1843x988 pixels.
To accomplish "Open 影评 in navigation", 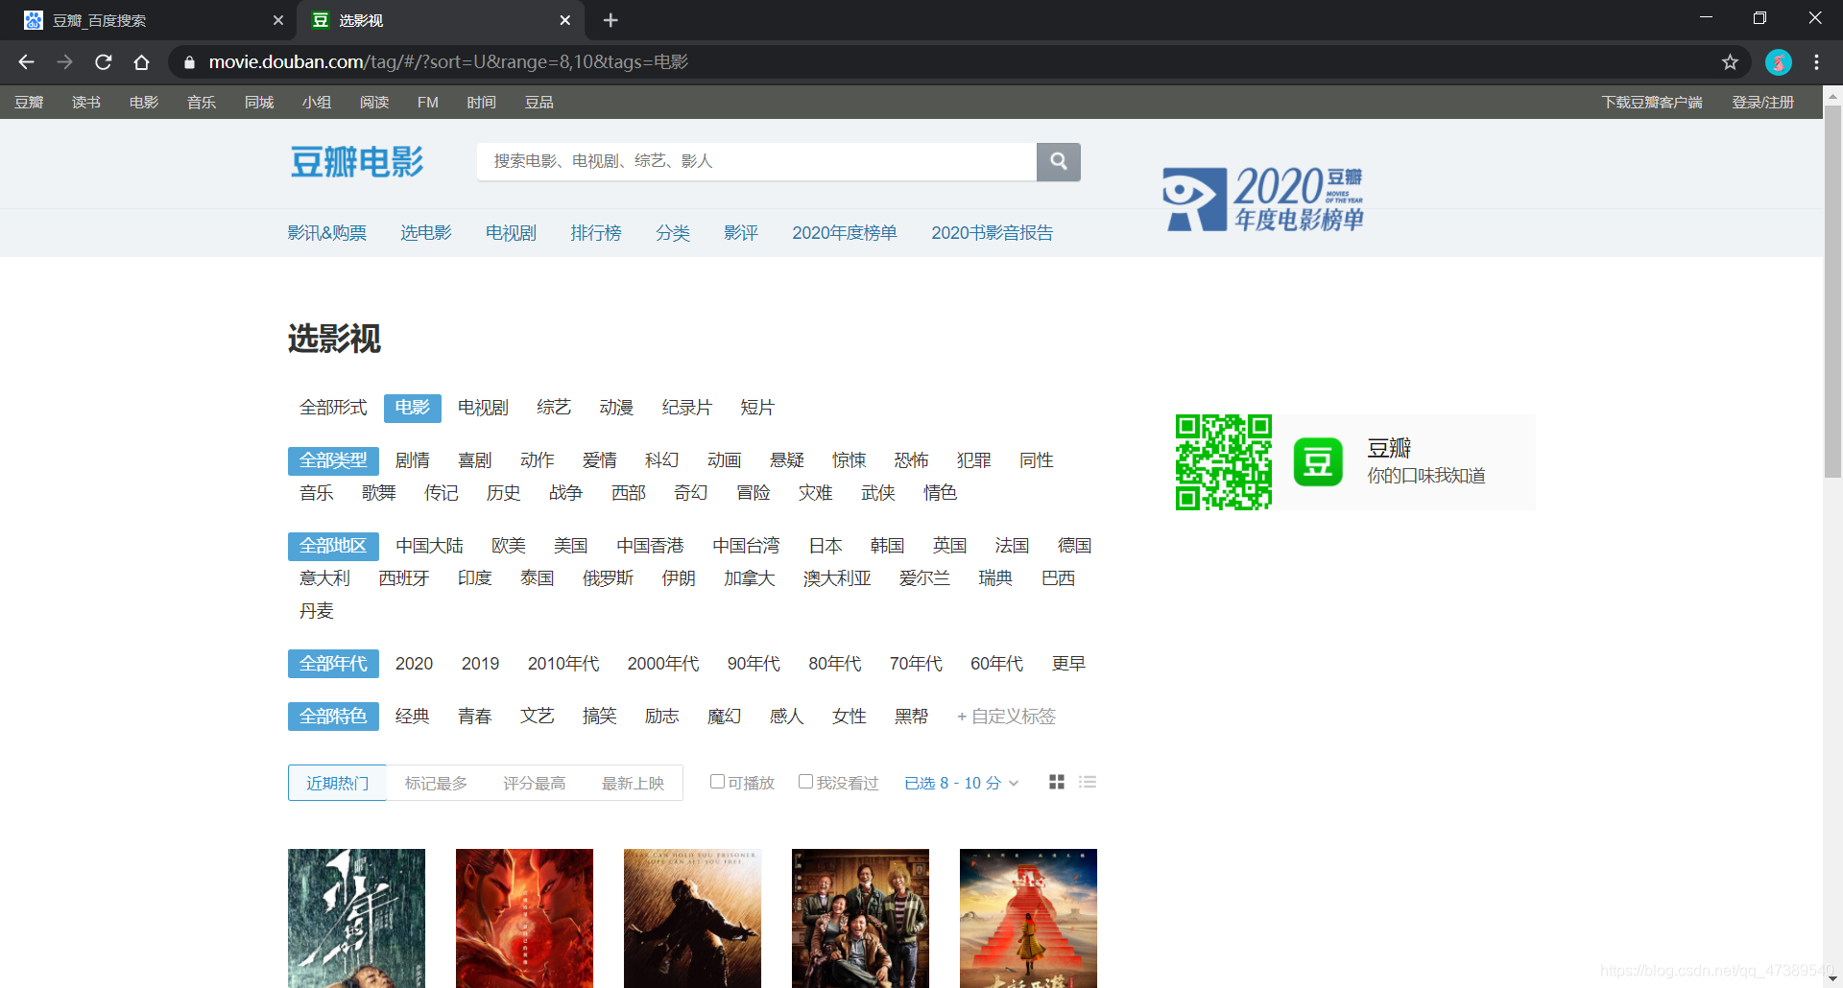I will 741,233.
